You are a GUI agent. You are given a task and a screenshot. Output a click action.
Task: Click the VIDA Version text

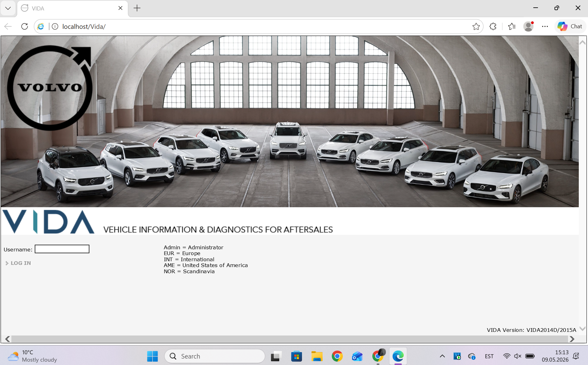coord(531,330)
